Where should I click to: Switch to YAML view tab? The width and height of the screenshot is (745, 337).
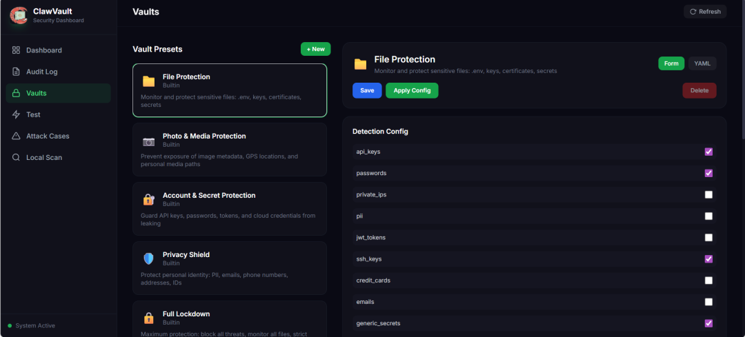click(x=702, y=63)
